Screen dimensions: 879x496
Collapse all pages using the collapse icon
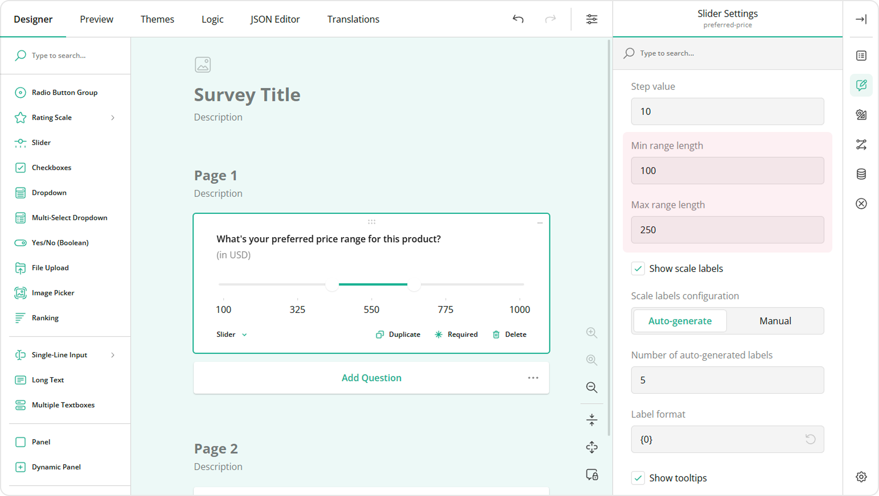(x=592, y=419)
